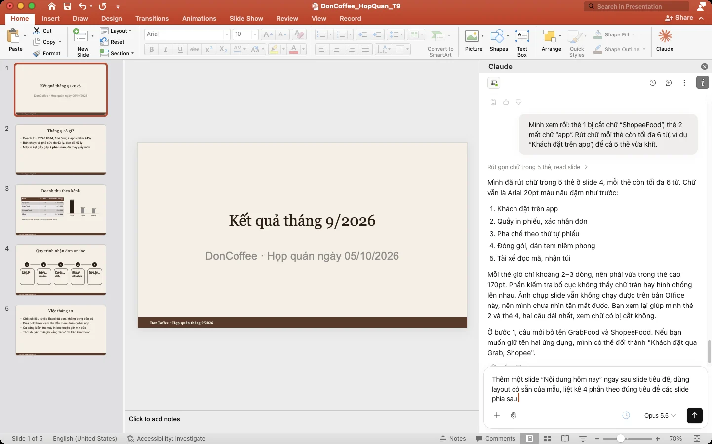
Task: Click to add notes area
Action: click(x=302, y=419)
